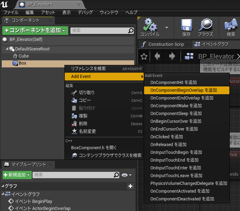Add OnComponentWake event
The width and height of the screenshot is (240, 211).
(187, 106)
